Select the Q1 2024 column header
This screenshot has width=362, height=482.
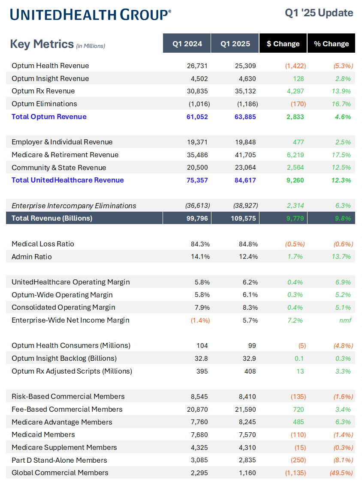point(187,43)
